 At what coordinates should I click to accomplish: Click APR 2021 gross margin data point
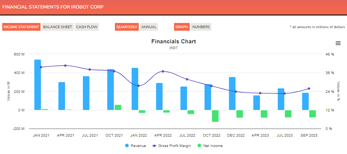(65, 66)
